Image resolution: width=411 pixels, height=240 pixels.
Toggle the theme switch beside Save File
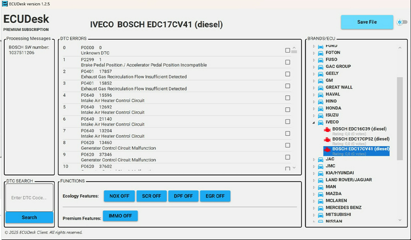point(402,22)
